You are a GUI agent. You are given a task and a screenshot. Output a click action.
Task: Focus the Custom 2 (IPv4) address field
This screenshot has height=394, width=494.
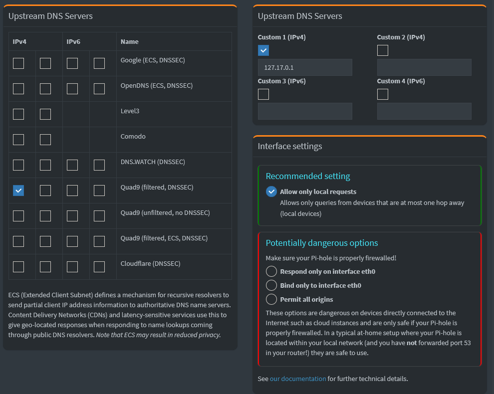tap(424, 67)
